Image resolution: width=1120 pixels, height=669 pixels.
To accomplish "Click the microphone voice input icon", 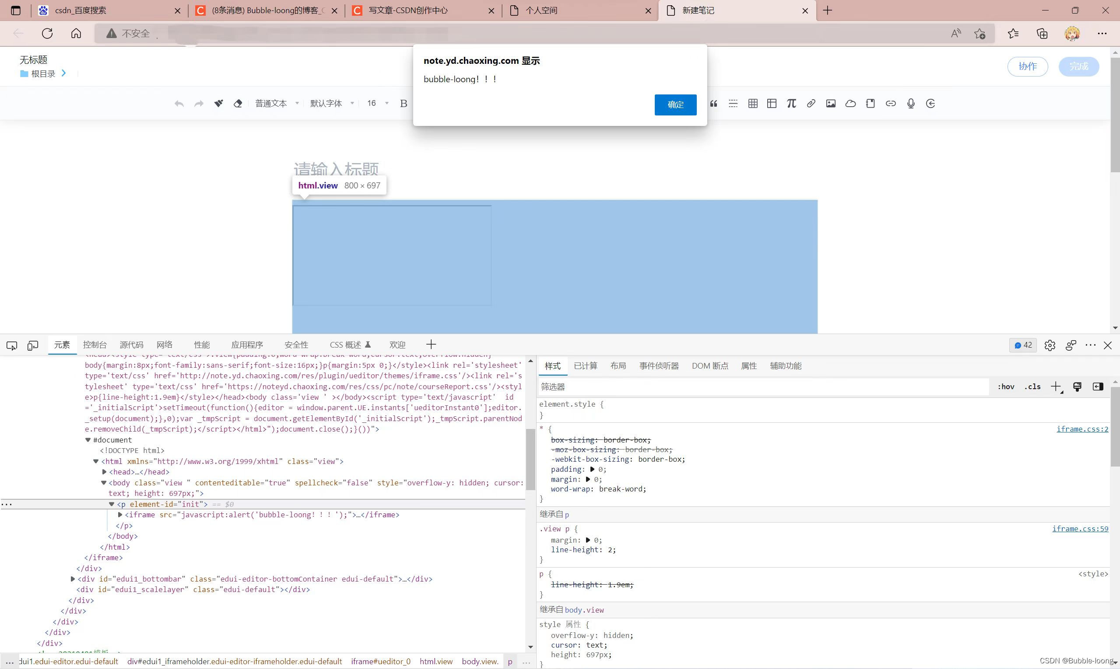I will coord(911,104).
